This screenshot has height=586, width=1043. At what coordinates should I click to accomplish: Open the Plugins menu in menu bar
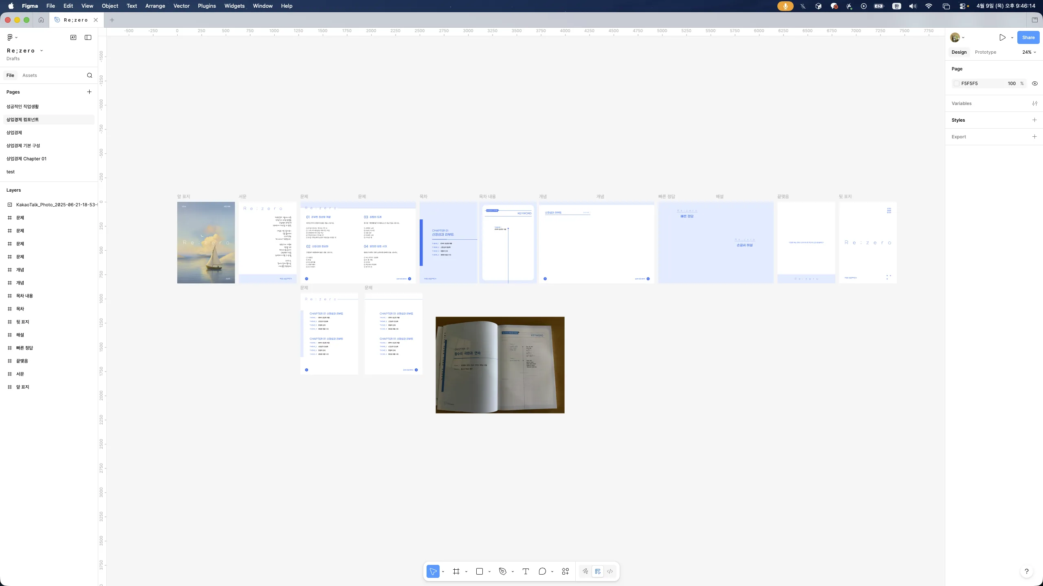[207, 6]
